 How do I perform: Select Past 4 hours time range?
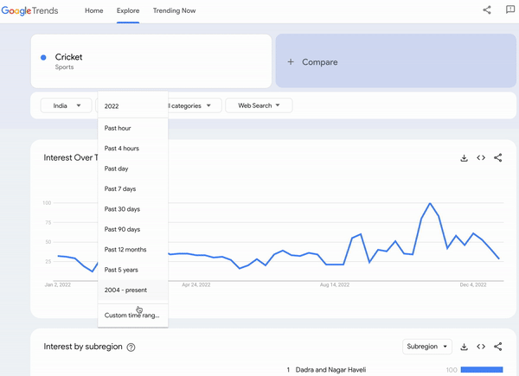[x=132, y=148]
